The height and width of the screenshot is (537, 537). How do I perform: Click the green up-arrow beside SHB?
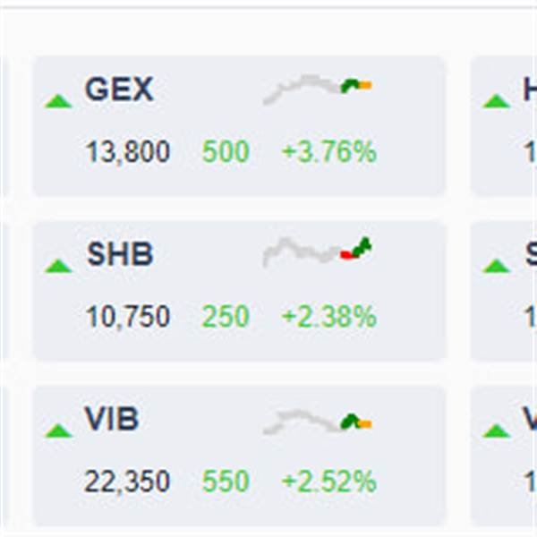click(x=58, y=266)
